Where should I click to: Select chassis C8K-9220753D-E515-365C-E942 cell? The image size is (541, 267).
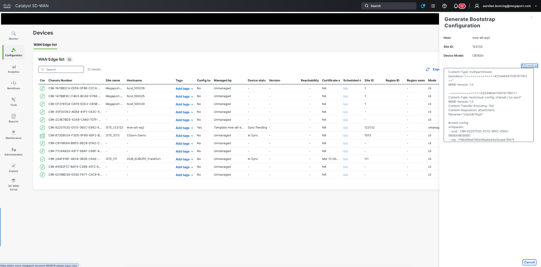click(x=75, y=128)
